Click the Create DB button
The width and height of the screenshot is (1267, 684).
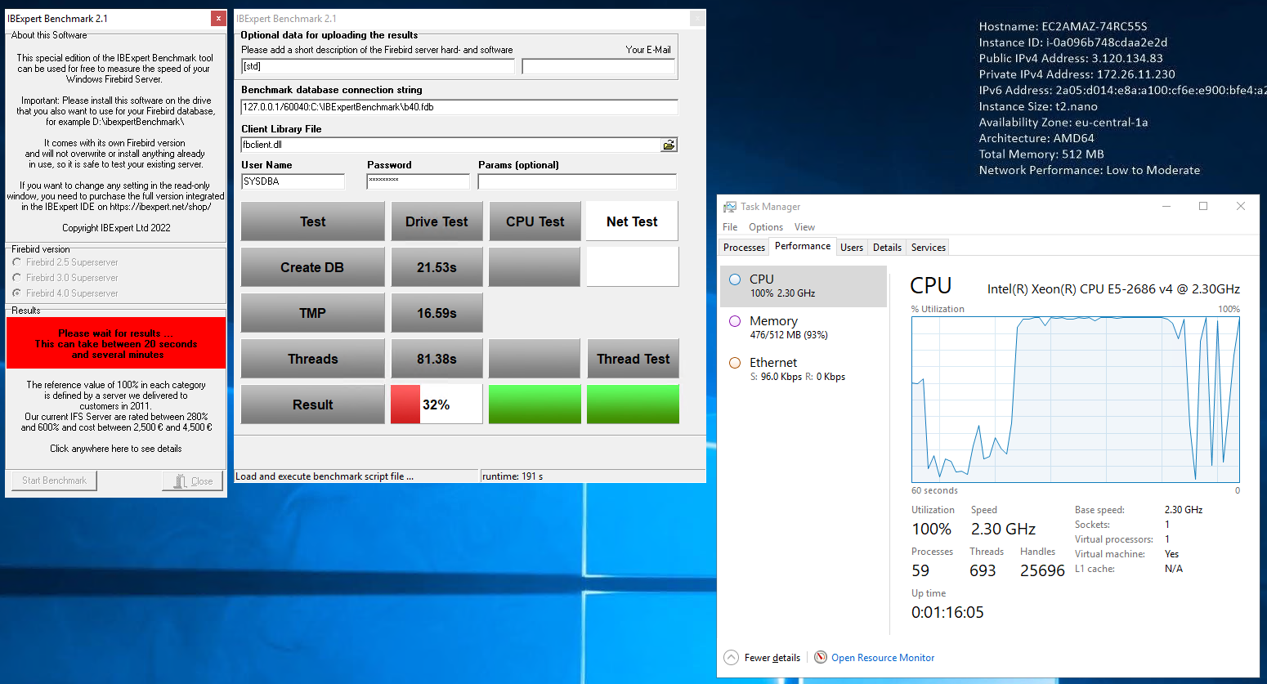pos(312,267)
